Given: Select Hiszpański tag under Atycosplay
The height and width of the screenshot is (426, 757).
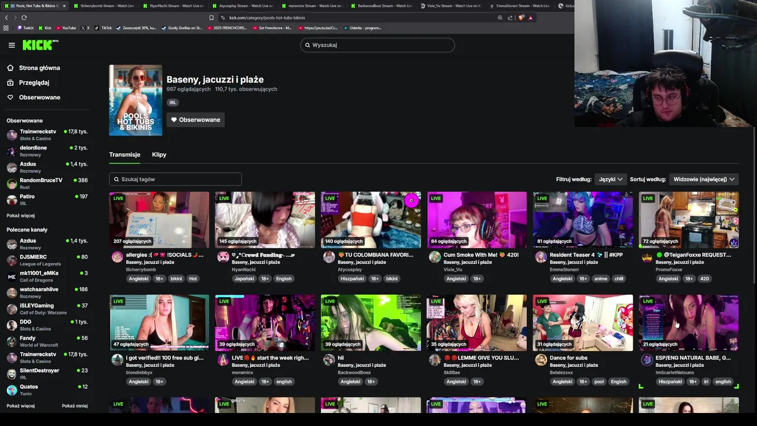Looking at the screenshot, I should 352,279.
